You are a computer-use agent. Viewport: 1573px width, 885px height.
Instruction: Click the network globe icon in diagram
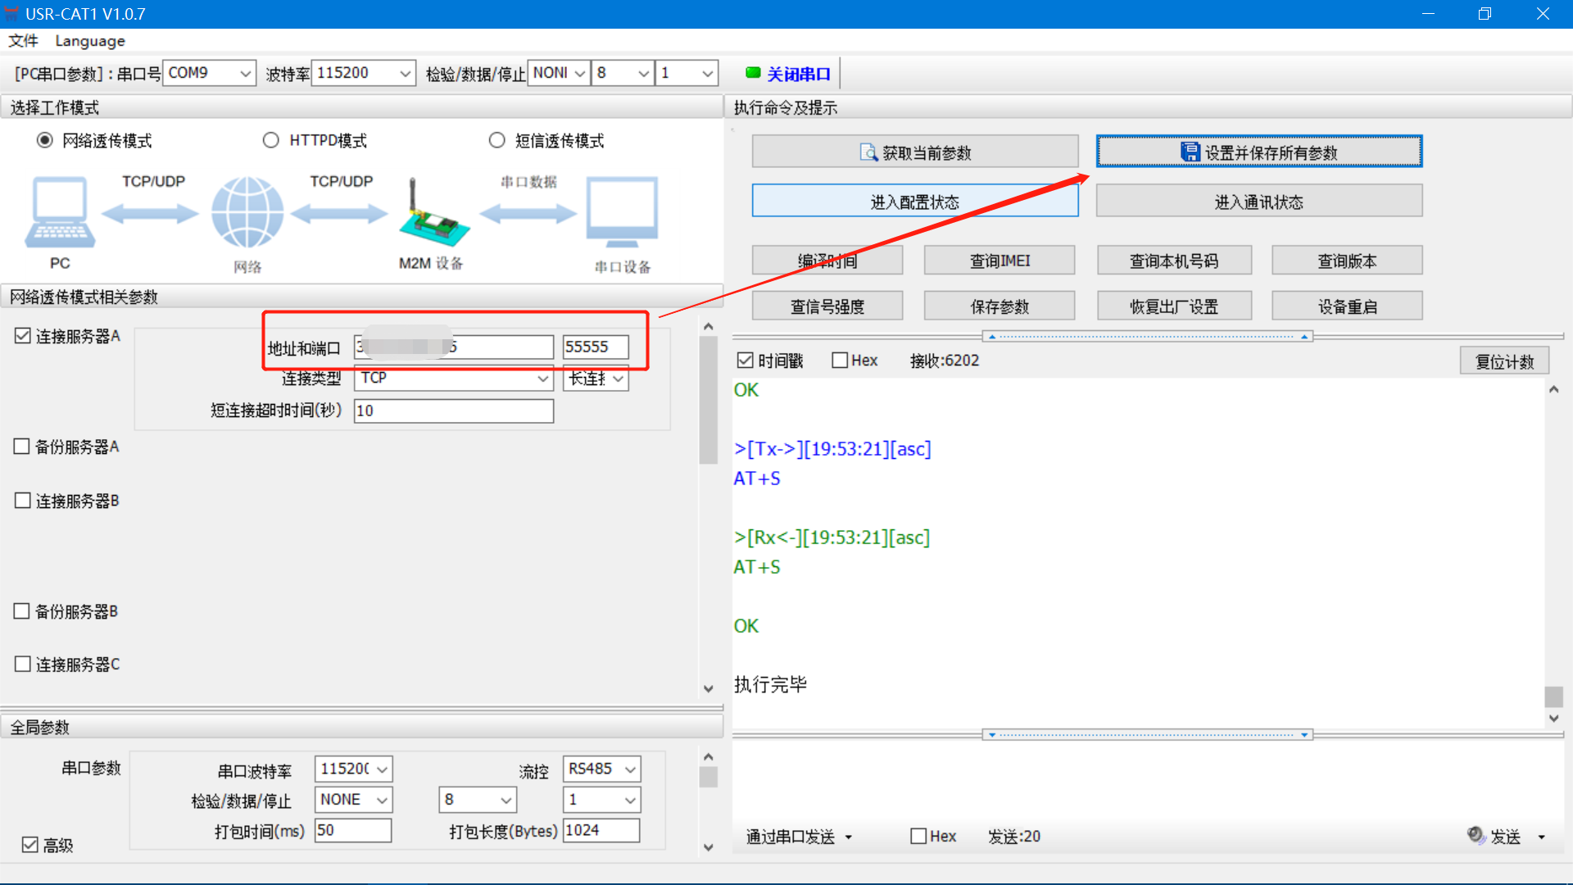(x=247, y=213)
